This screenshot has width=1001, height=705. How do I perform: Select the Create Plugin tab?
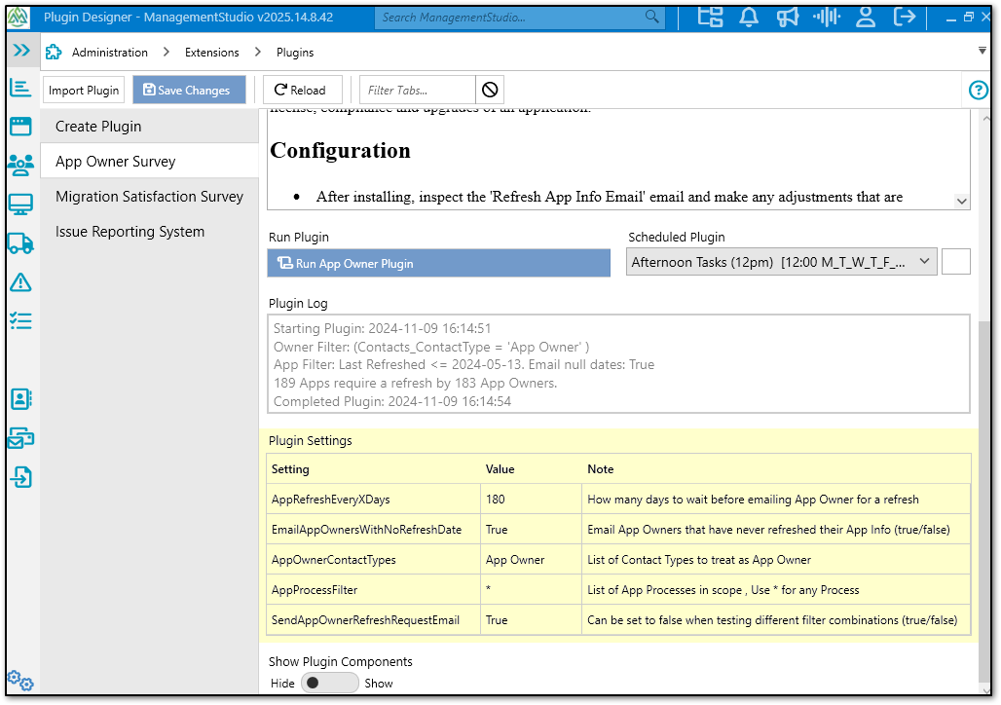(149, 127)
